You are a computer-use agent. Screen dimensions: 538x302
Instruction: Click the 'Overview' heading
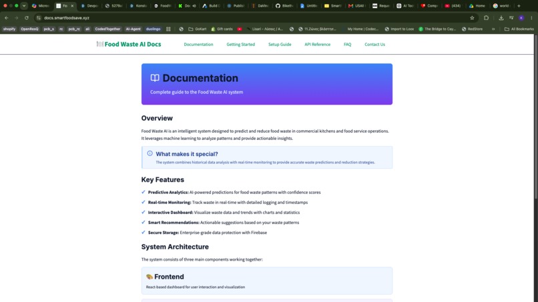[x=157, y=118]
